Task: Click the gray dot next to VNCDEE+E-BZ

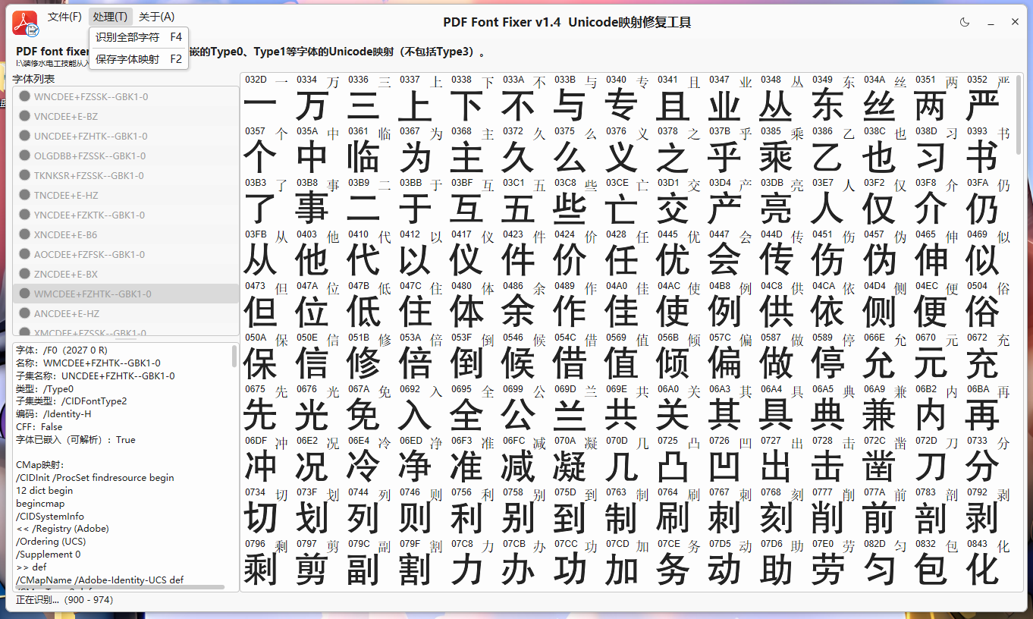Action: point(24,116)
